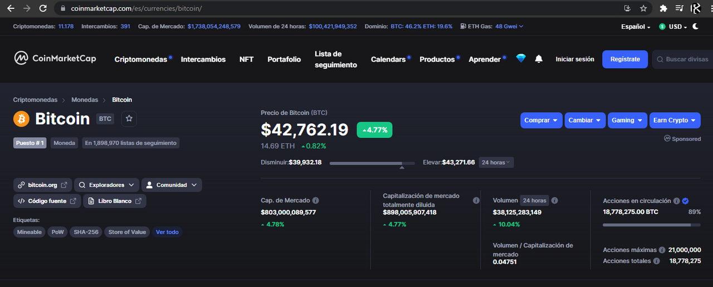713x287 pixels.
Task: Click the CoinMarketCap logo
Action: click(x=55, y=58)
